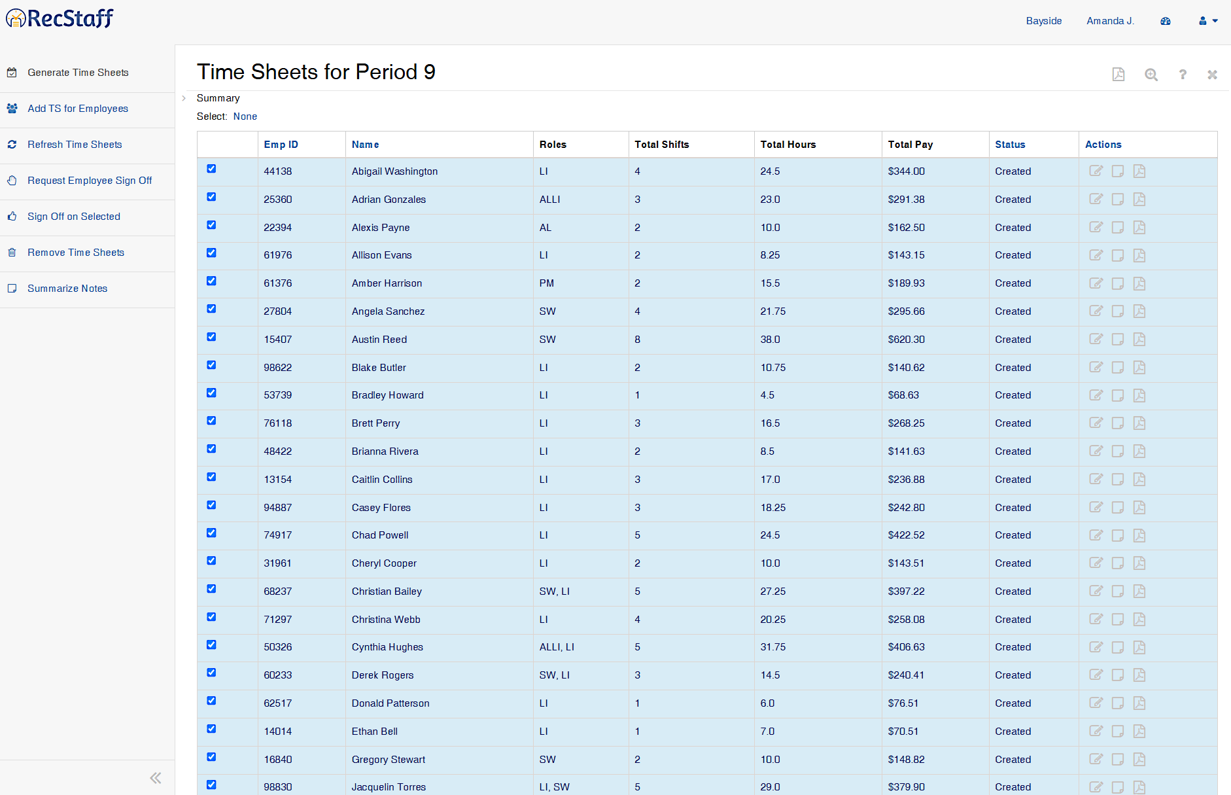Open the Amanda J. user link
The image size is (1231, 795).
point(1110,21)
